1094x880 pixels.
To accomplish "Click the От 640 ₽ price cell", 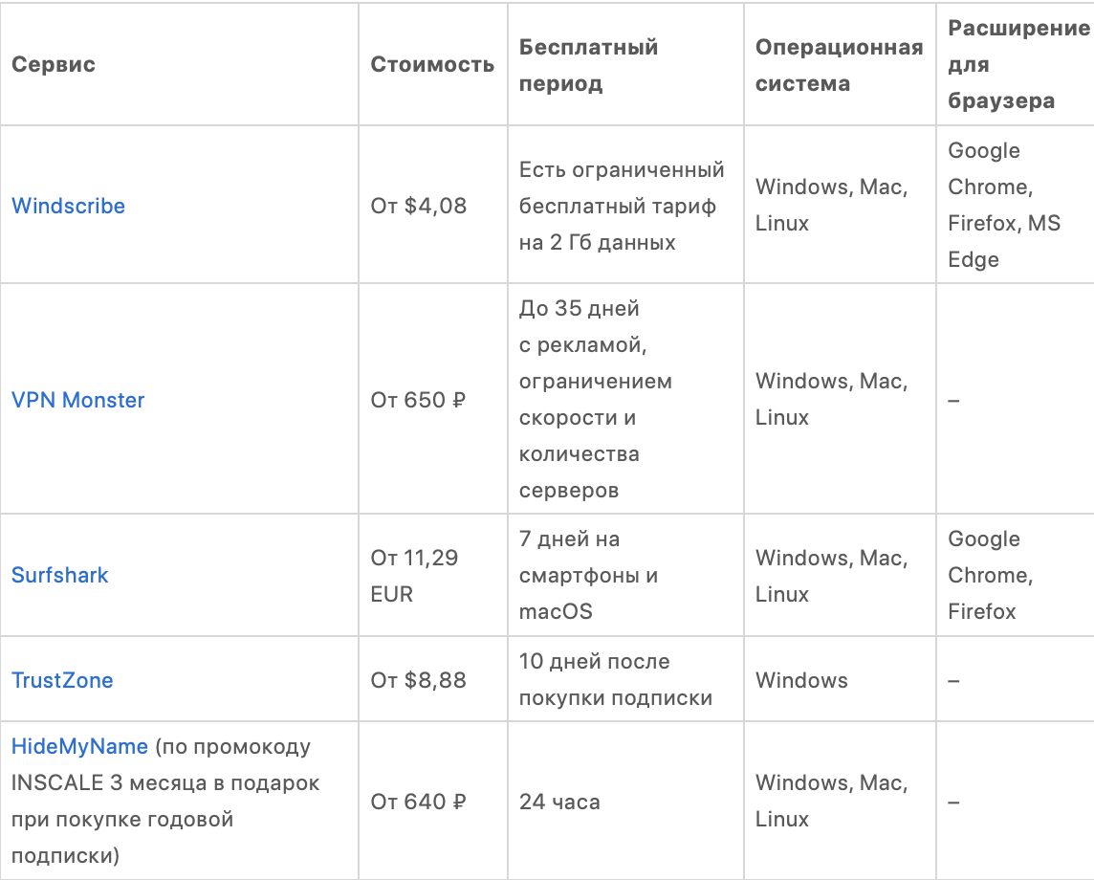I will 418,802.
